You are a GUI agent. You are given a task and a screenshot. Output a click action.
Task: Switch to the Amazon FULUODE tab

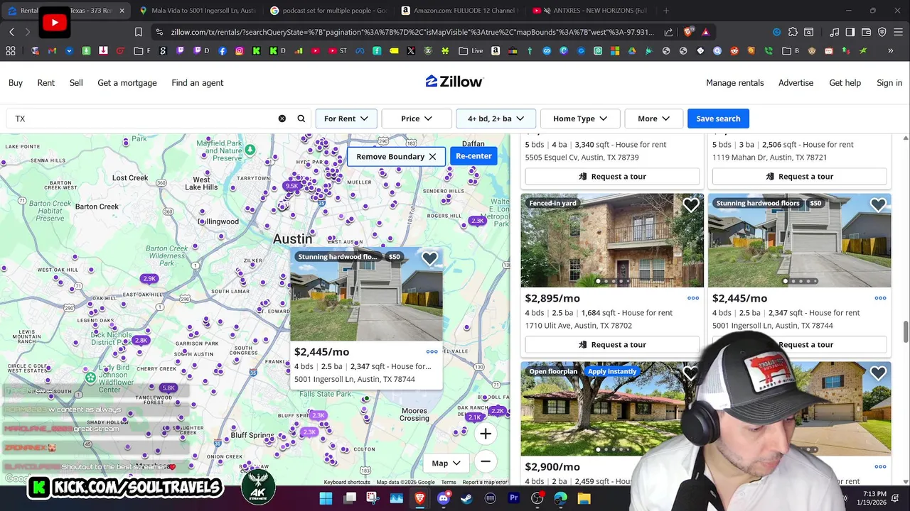pyautogui.click(x=459, y=11)
